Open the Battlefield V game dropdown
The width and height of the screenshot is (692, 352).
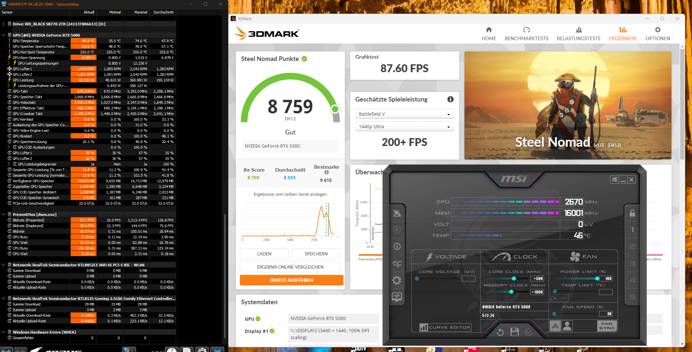point(404,114)
